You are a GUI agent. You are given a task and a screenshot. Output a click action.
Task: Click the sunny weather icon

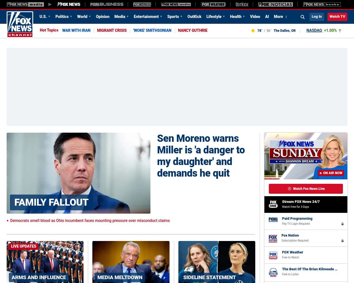click(253, 31)
